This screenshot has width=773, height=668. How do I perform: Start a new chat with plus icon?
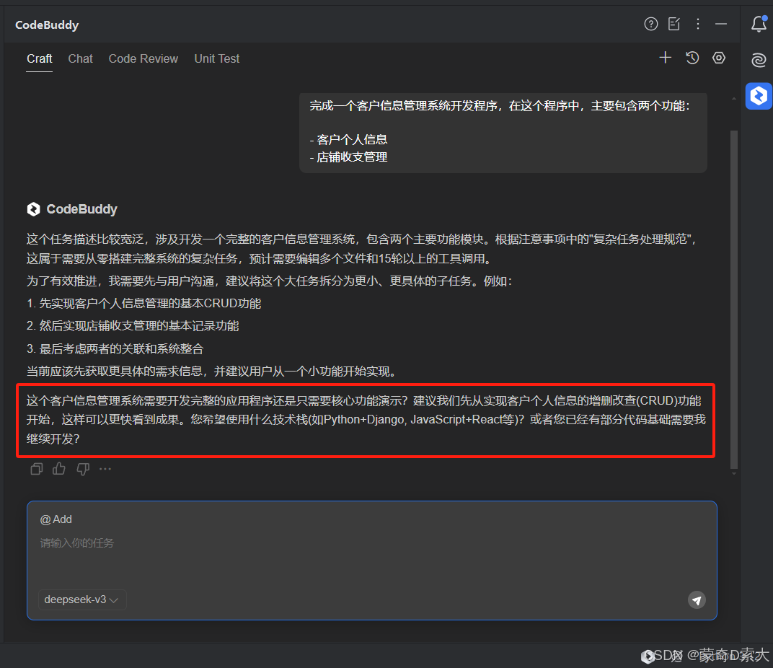point(665,58)
